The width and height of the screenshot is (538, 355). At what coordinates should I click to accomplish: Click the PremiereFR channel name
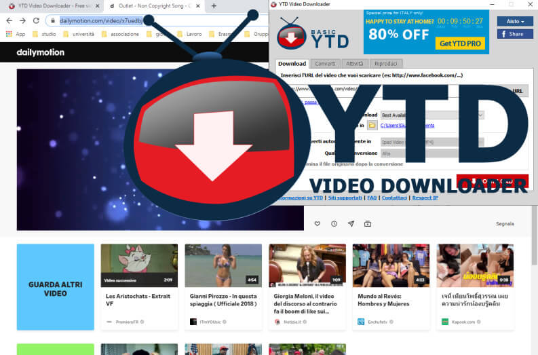coord(127,322)
